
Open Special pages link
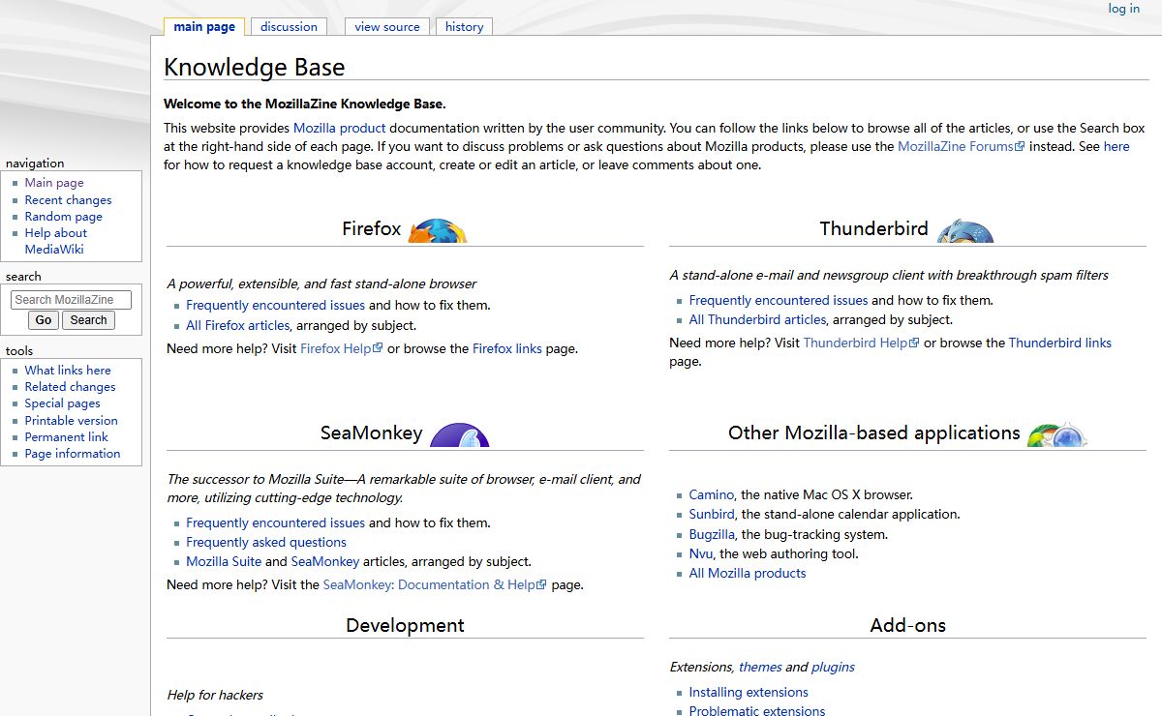coord(62,403)
